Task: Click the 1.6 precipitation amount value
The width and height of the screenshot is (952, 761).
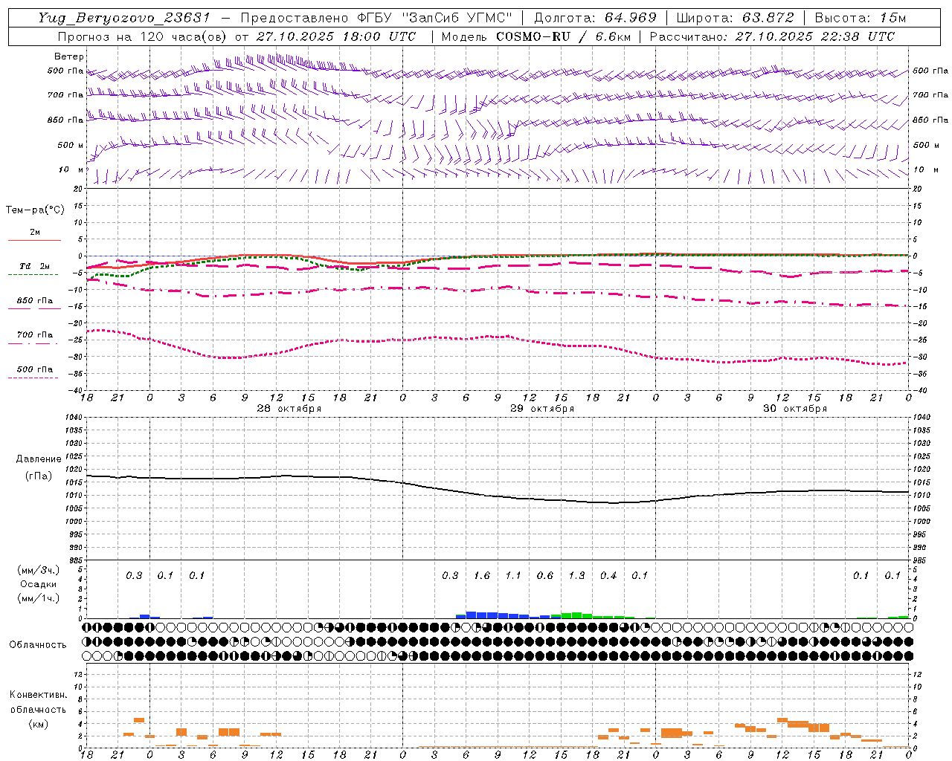Action: 482,576
